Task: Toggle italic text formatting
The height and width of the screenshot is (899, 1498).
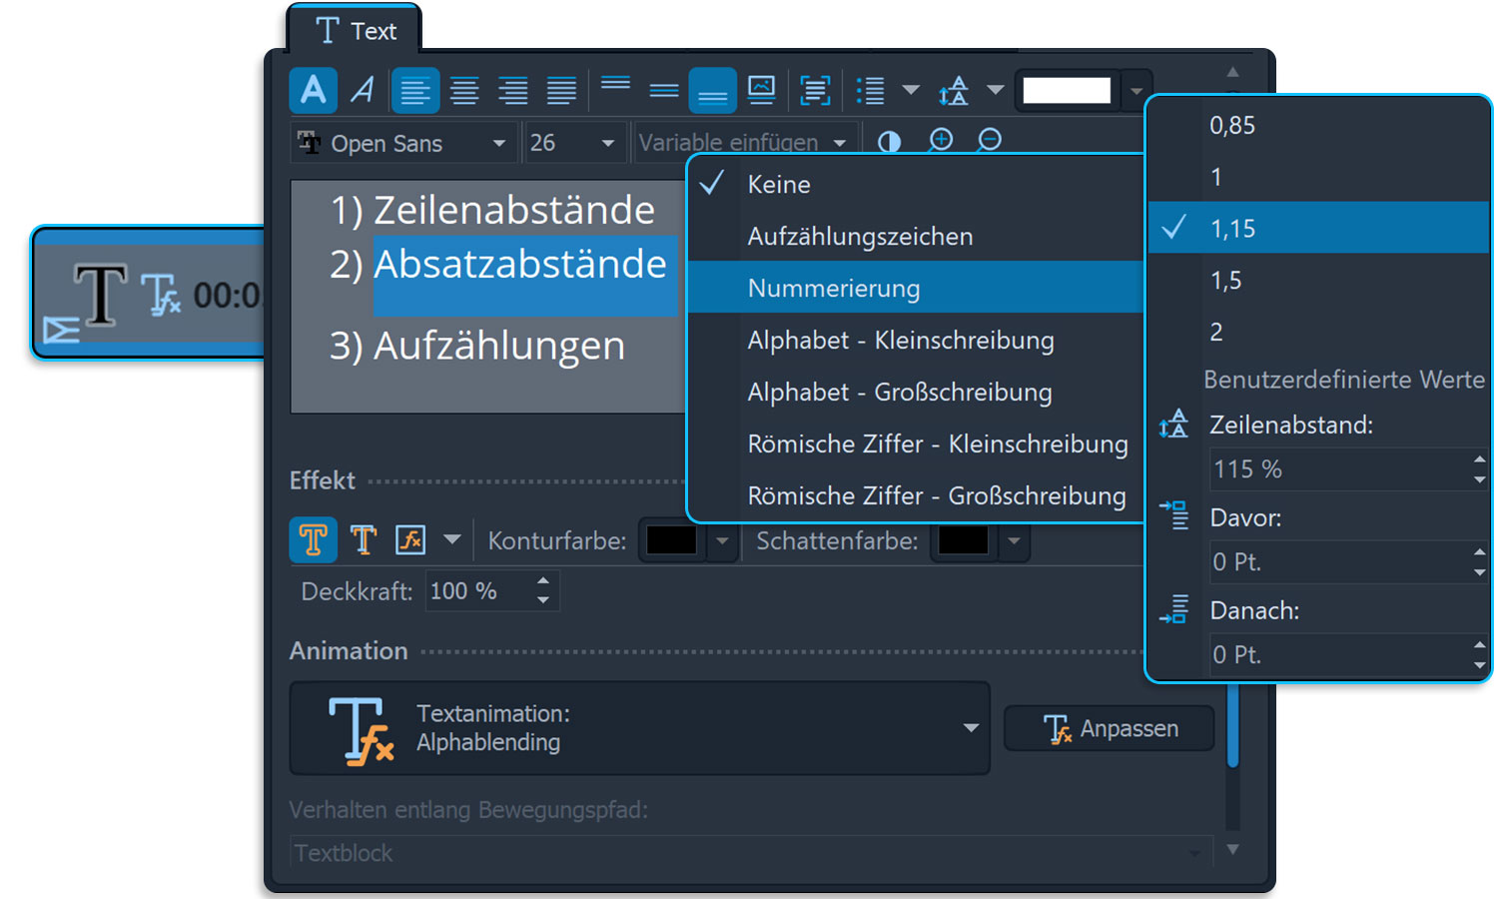Action: coord(363,91)
